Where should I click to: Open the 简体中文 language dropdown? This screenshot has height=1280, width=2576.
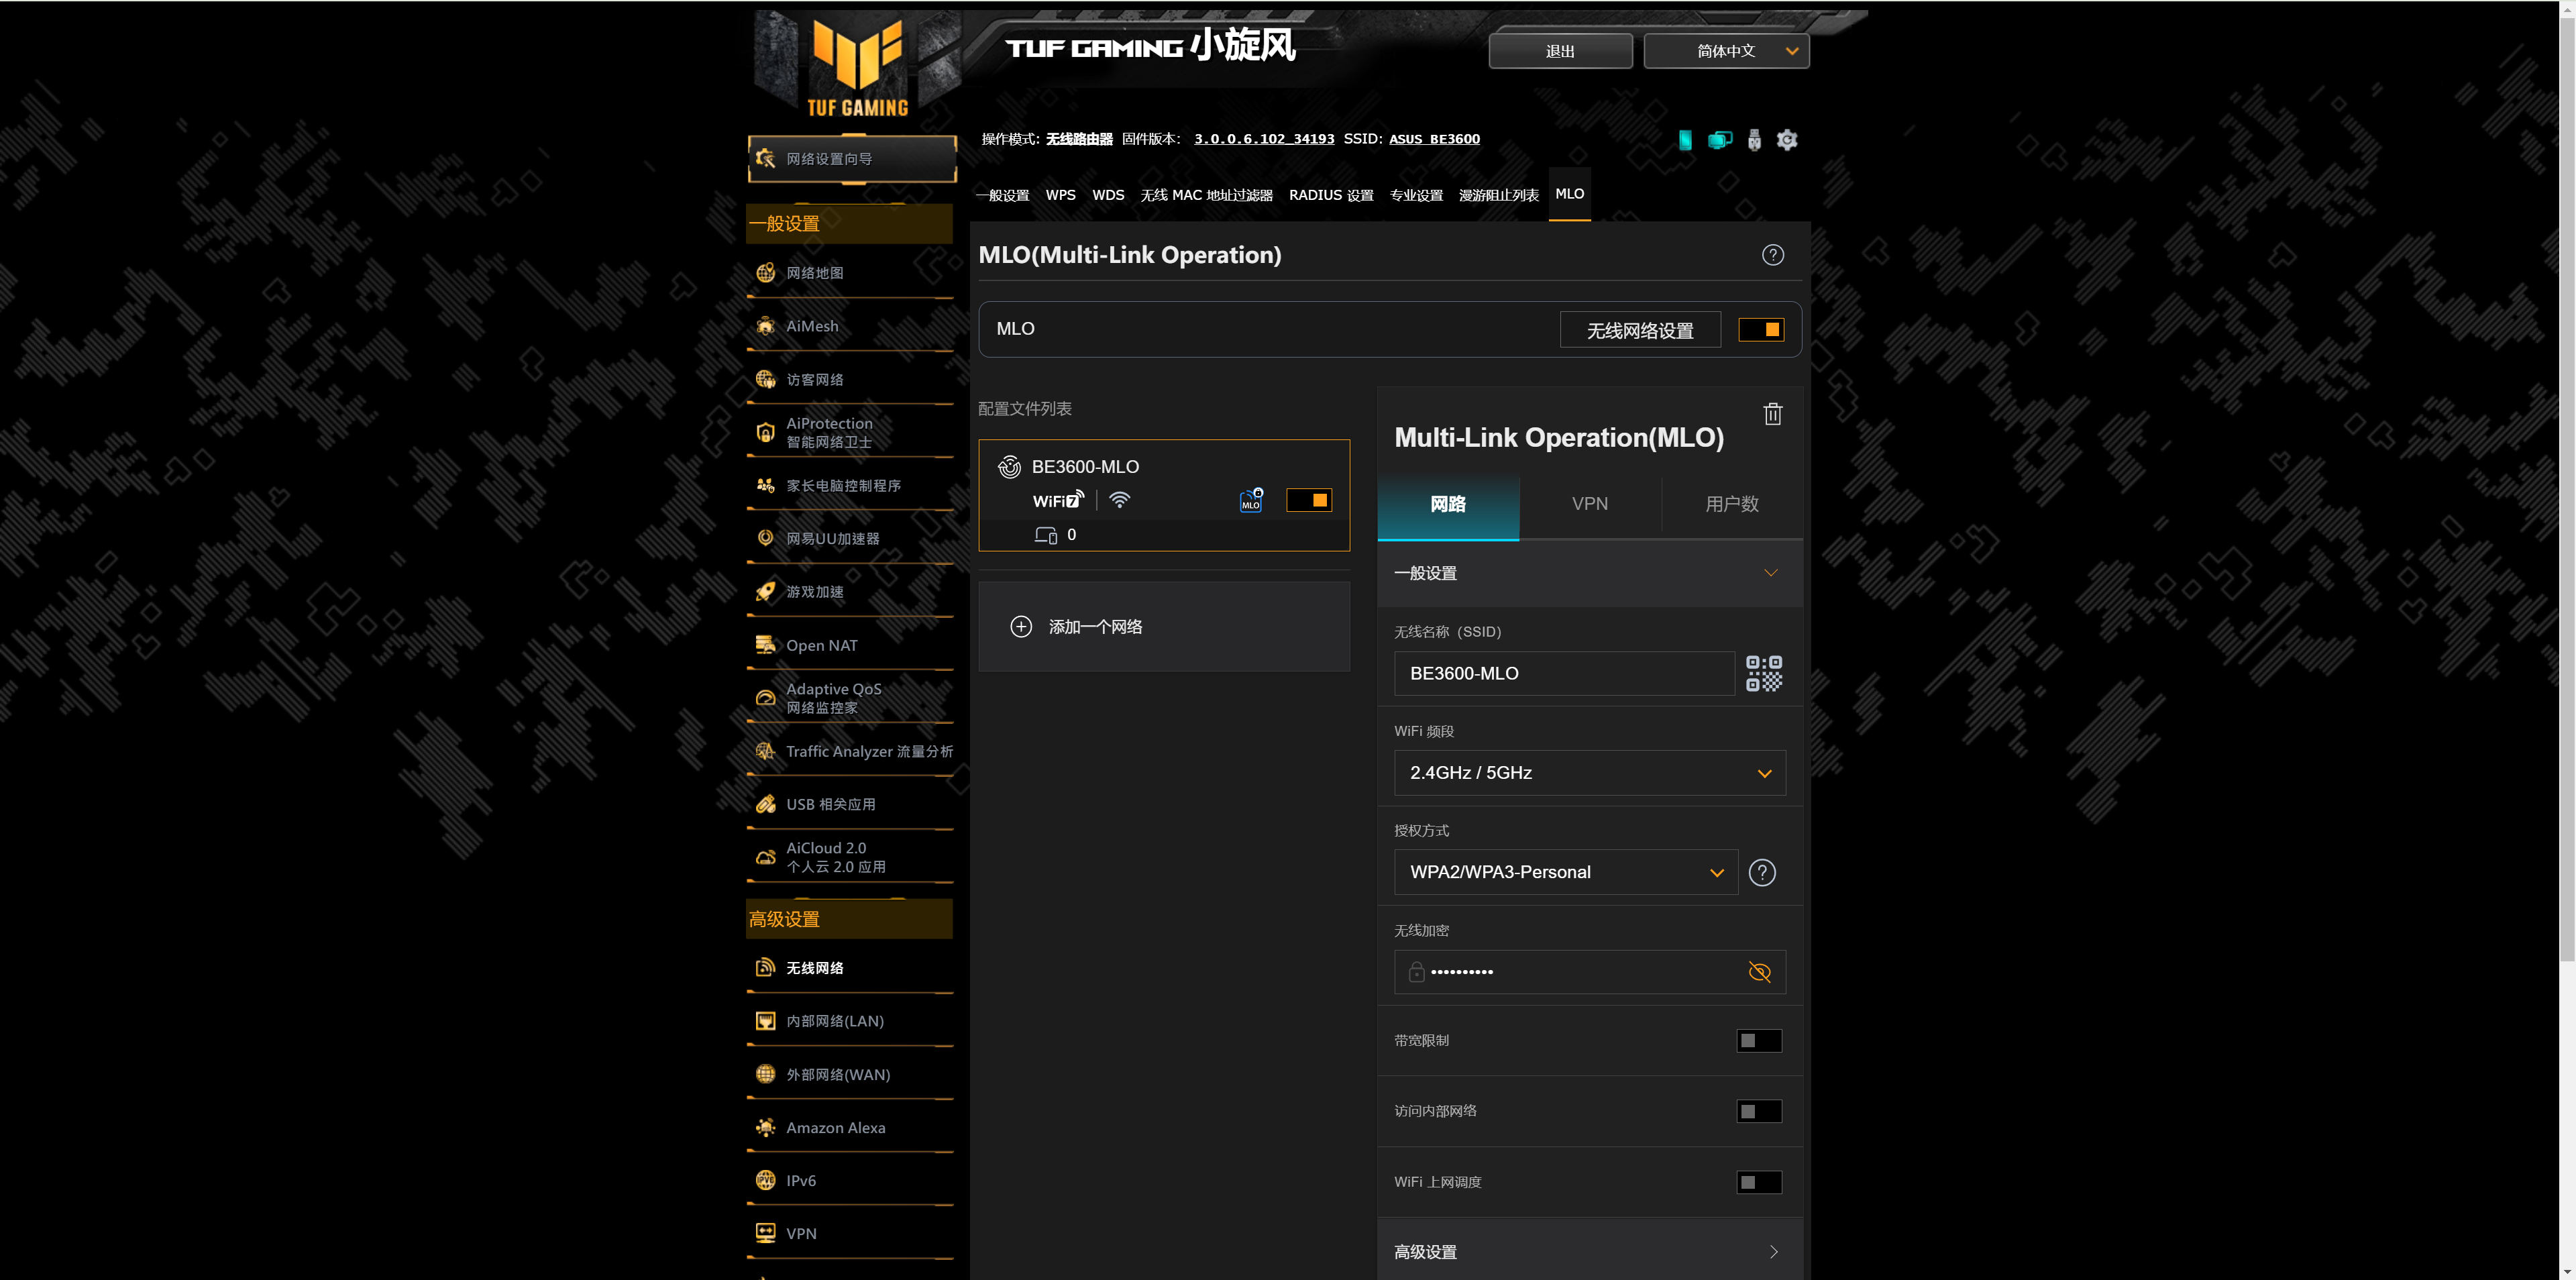click(1726, 51)
